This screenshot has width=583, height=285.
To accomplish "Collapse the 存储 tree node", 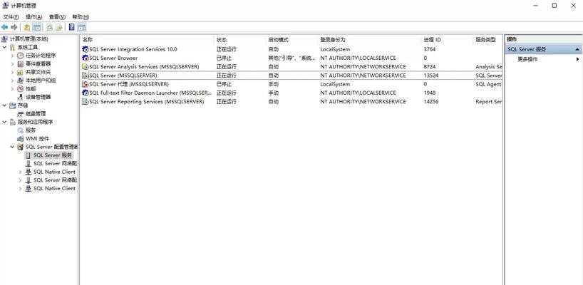I will (x=4, y=105).
